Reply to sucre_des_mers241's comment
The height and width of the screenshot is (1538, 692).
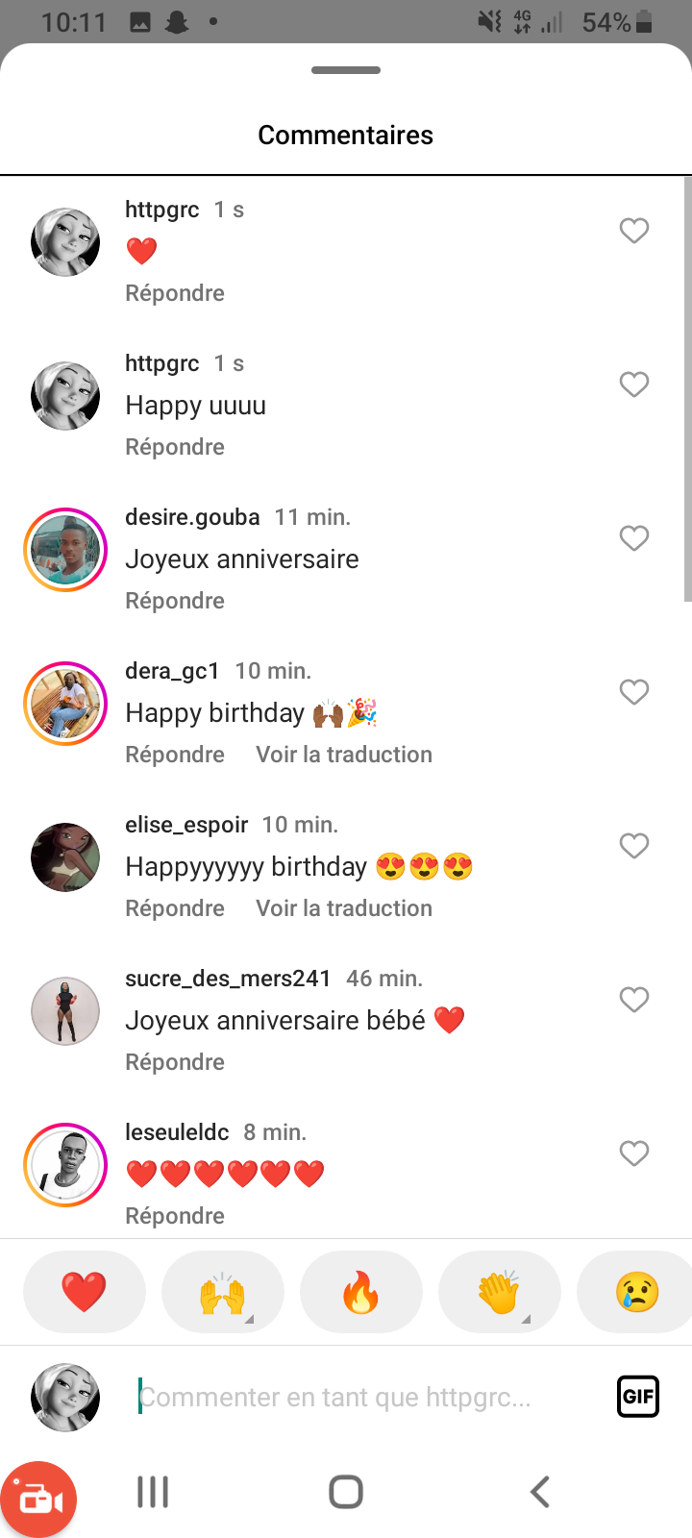click(175, 1062)
